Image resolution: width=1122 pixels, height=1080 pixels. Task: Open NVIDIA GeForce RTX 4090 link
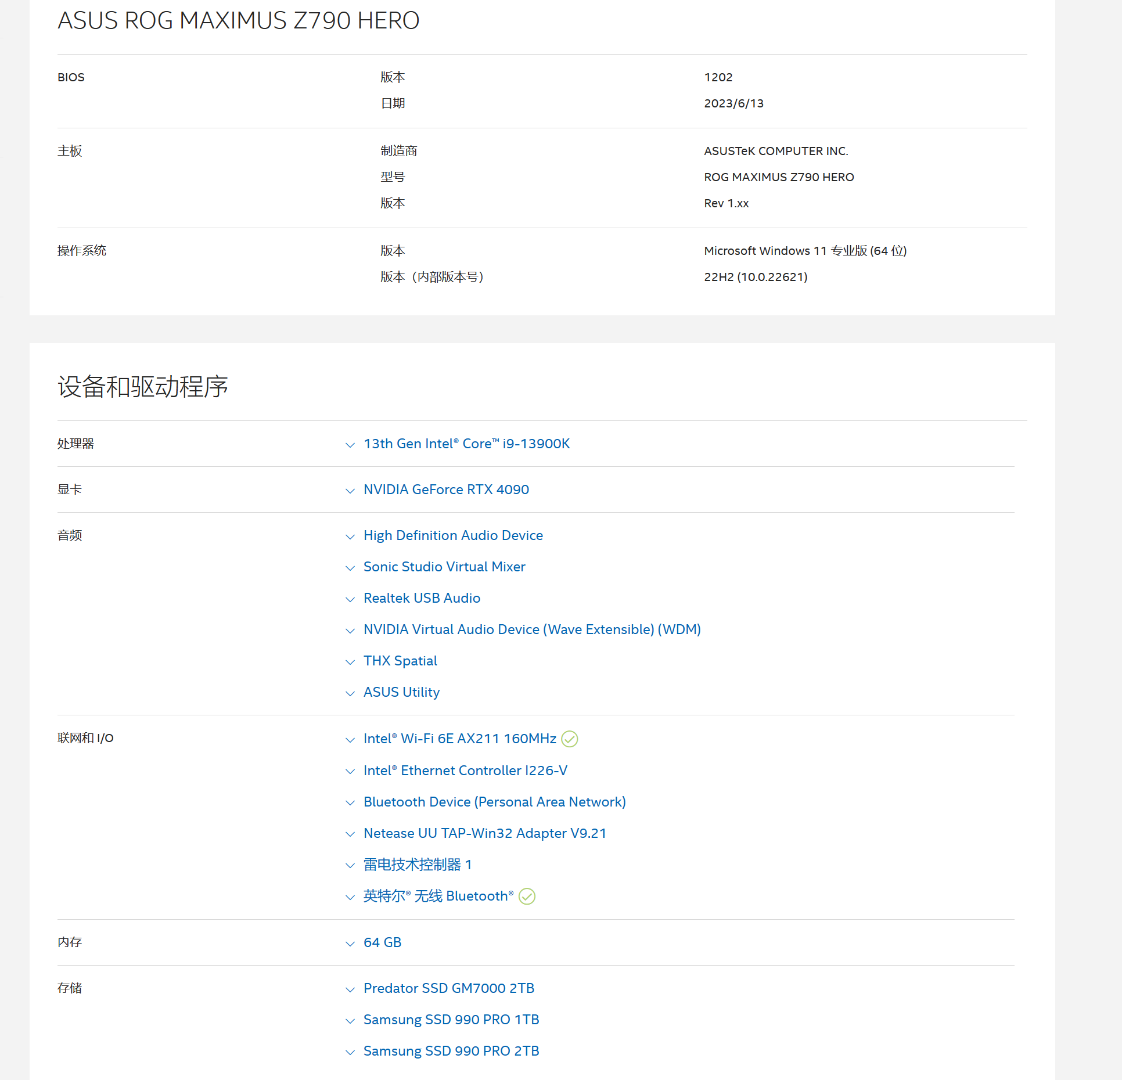446,489
